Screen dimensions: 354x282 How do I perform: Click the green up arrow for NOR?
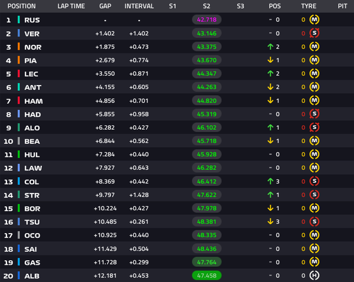(x=270, y=47)
